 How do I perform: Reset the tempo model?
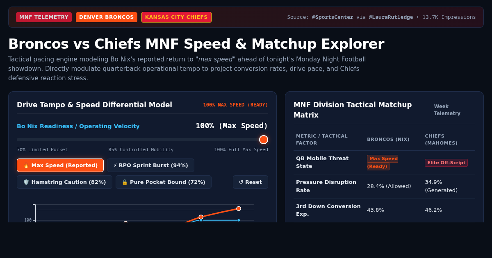(251, 182)
